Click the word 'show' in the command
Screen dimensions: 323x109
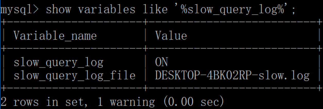(58, 9)
